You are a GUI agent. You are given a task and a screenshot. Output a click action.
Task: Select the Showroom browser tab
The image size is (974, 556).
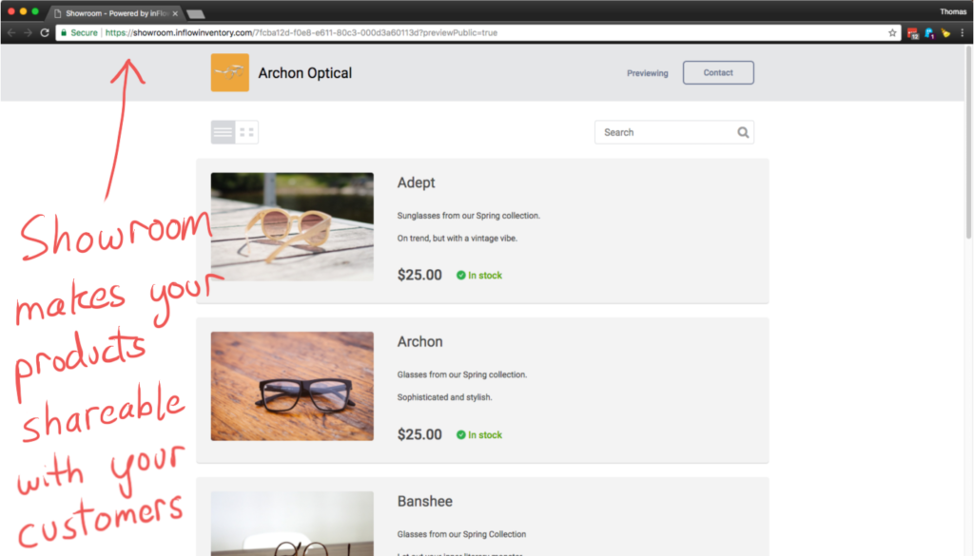tap(115, 13)
